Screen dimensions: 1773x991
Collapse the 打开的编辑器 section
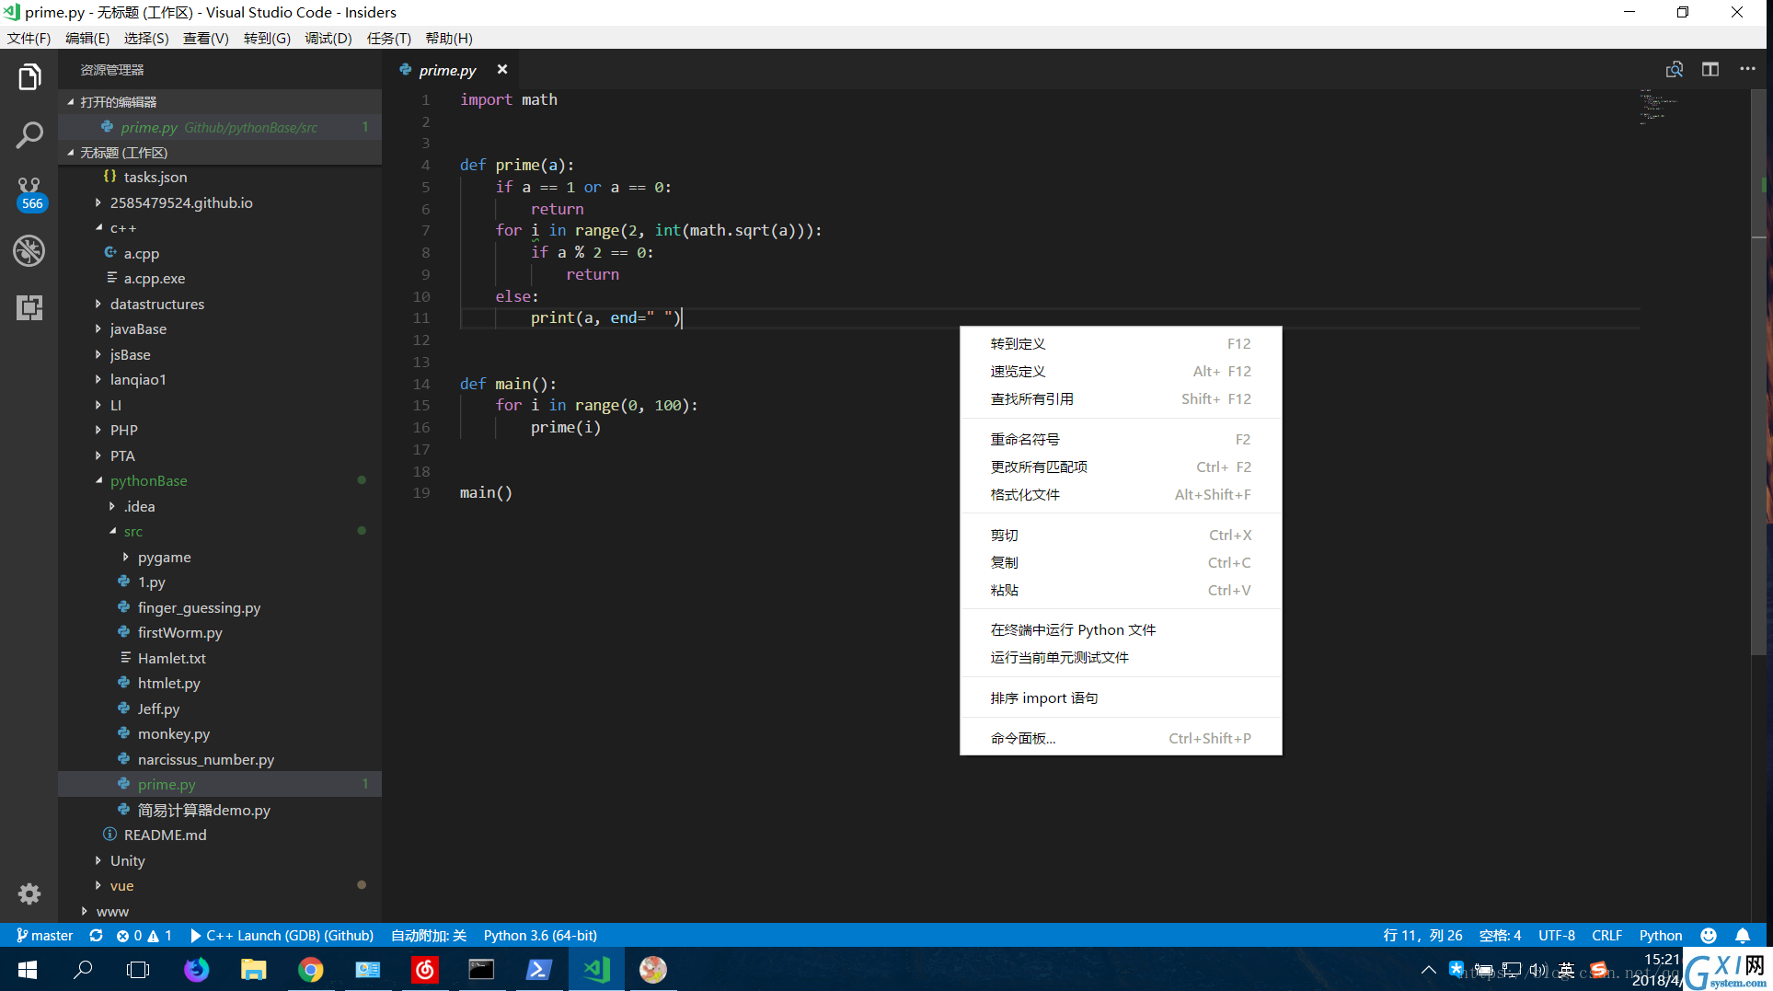220,101
